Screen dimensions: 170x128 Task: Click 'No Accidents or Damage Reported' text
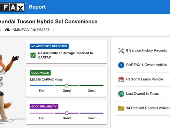pyautogui.click(x=65, y=55)
